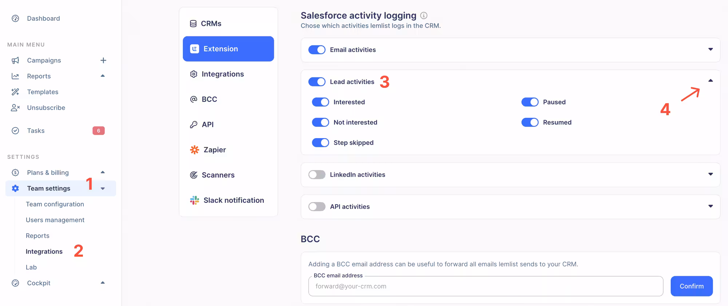Click the Templates magic wand icon
Image resolution: width=728 pixels, height=306 pixels.
tap(15, 92)
